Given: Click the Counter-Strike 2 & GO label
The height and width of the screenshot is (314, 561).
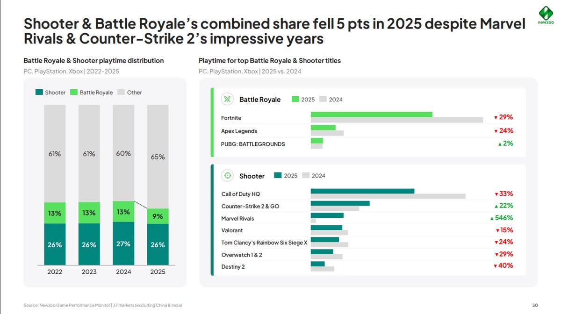Looking at the screenshot, I should 250,206.
